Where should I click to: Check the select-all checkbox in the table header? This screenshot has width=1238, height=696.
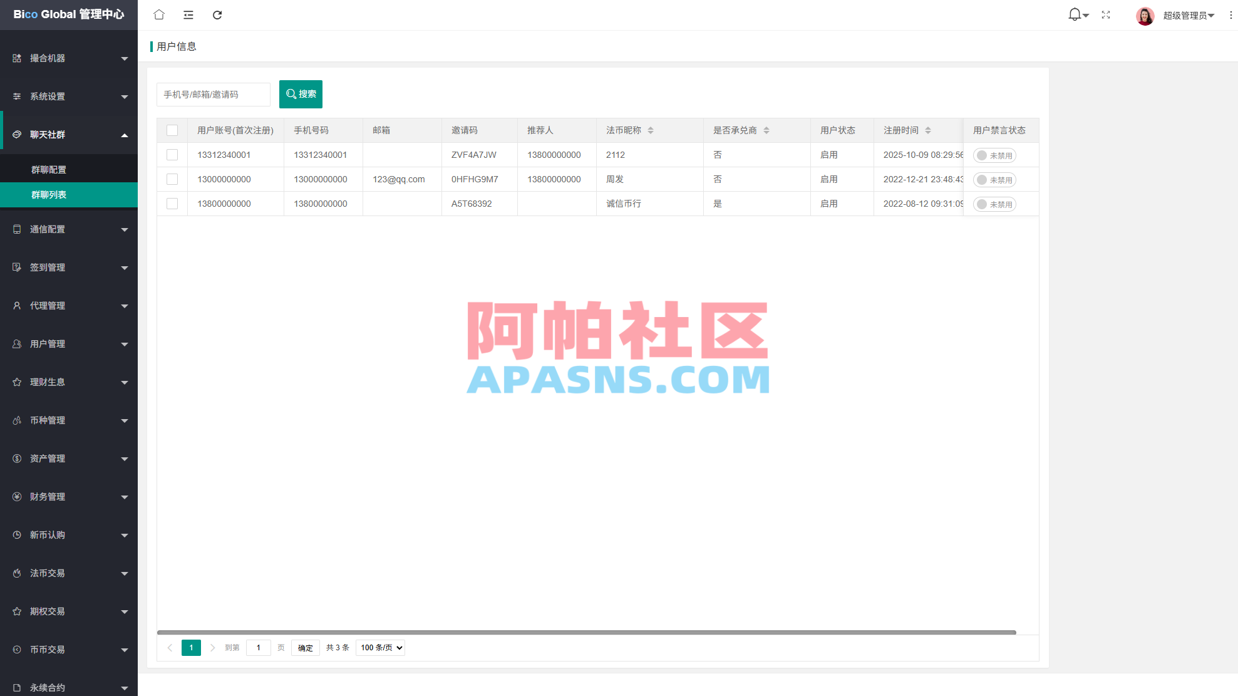point(172,130)
